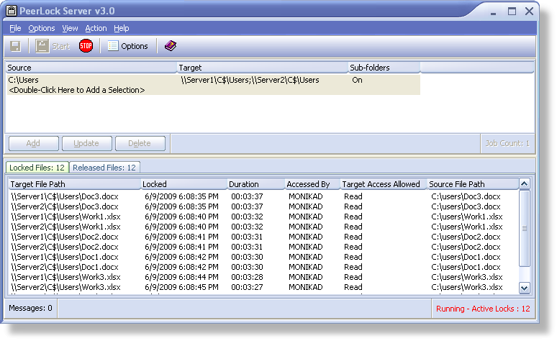Close the PeerLock Server window
Screen dimensions: 557x341
click(x=529, y=12)
